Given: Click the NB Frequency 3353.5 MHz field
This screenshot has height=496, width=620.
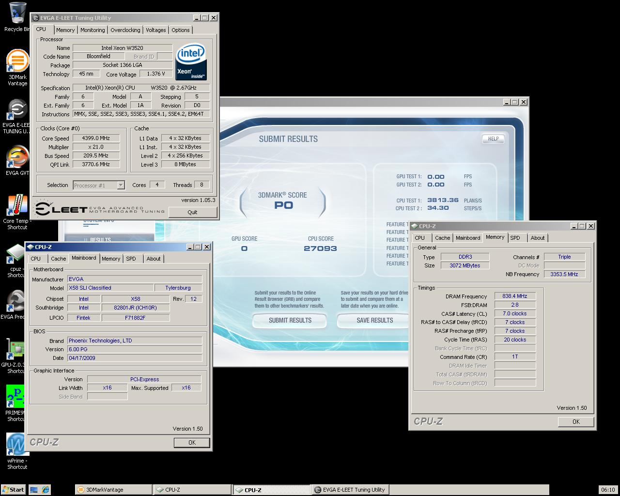Looking at the screenshot, I should click(564, 274).
